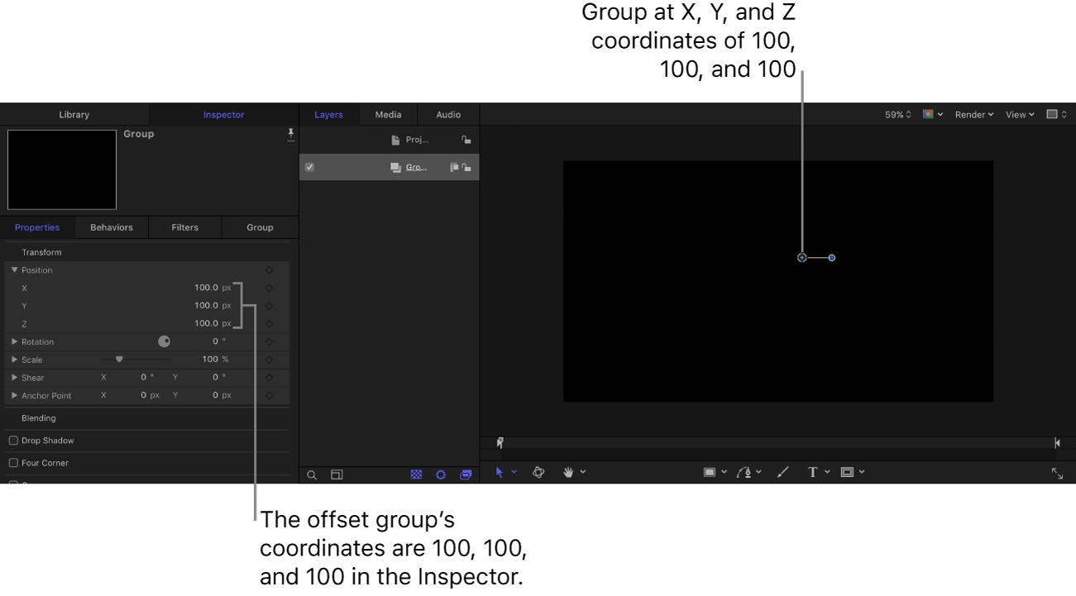
Task: Open the Render dropdown menu
Action: tap(973, 114)
